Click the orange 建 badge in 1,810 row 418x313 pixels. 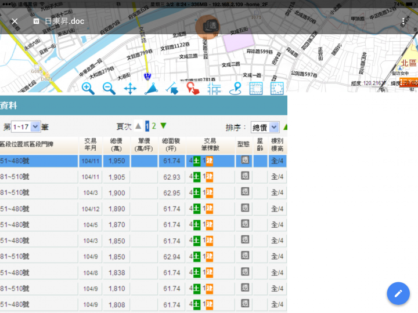click(210, 289)
